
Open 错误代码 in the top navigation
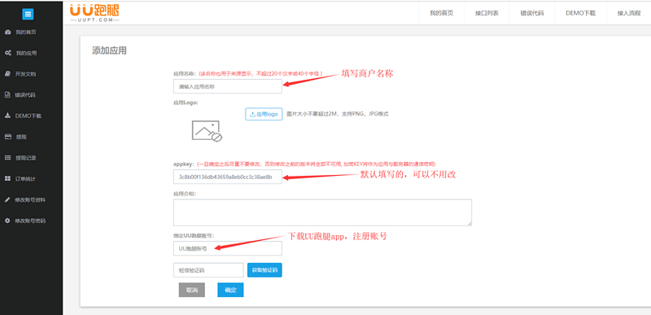(x=532, y=13)
